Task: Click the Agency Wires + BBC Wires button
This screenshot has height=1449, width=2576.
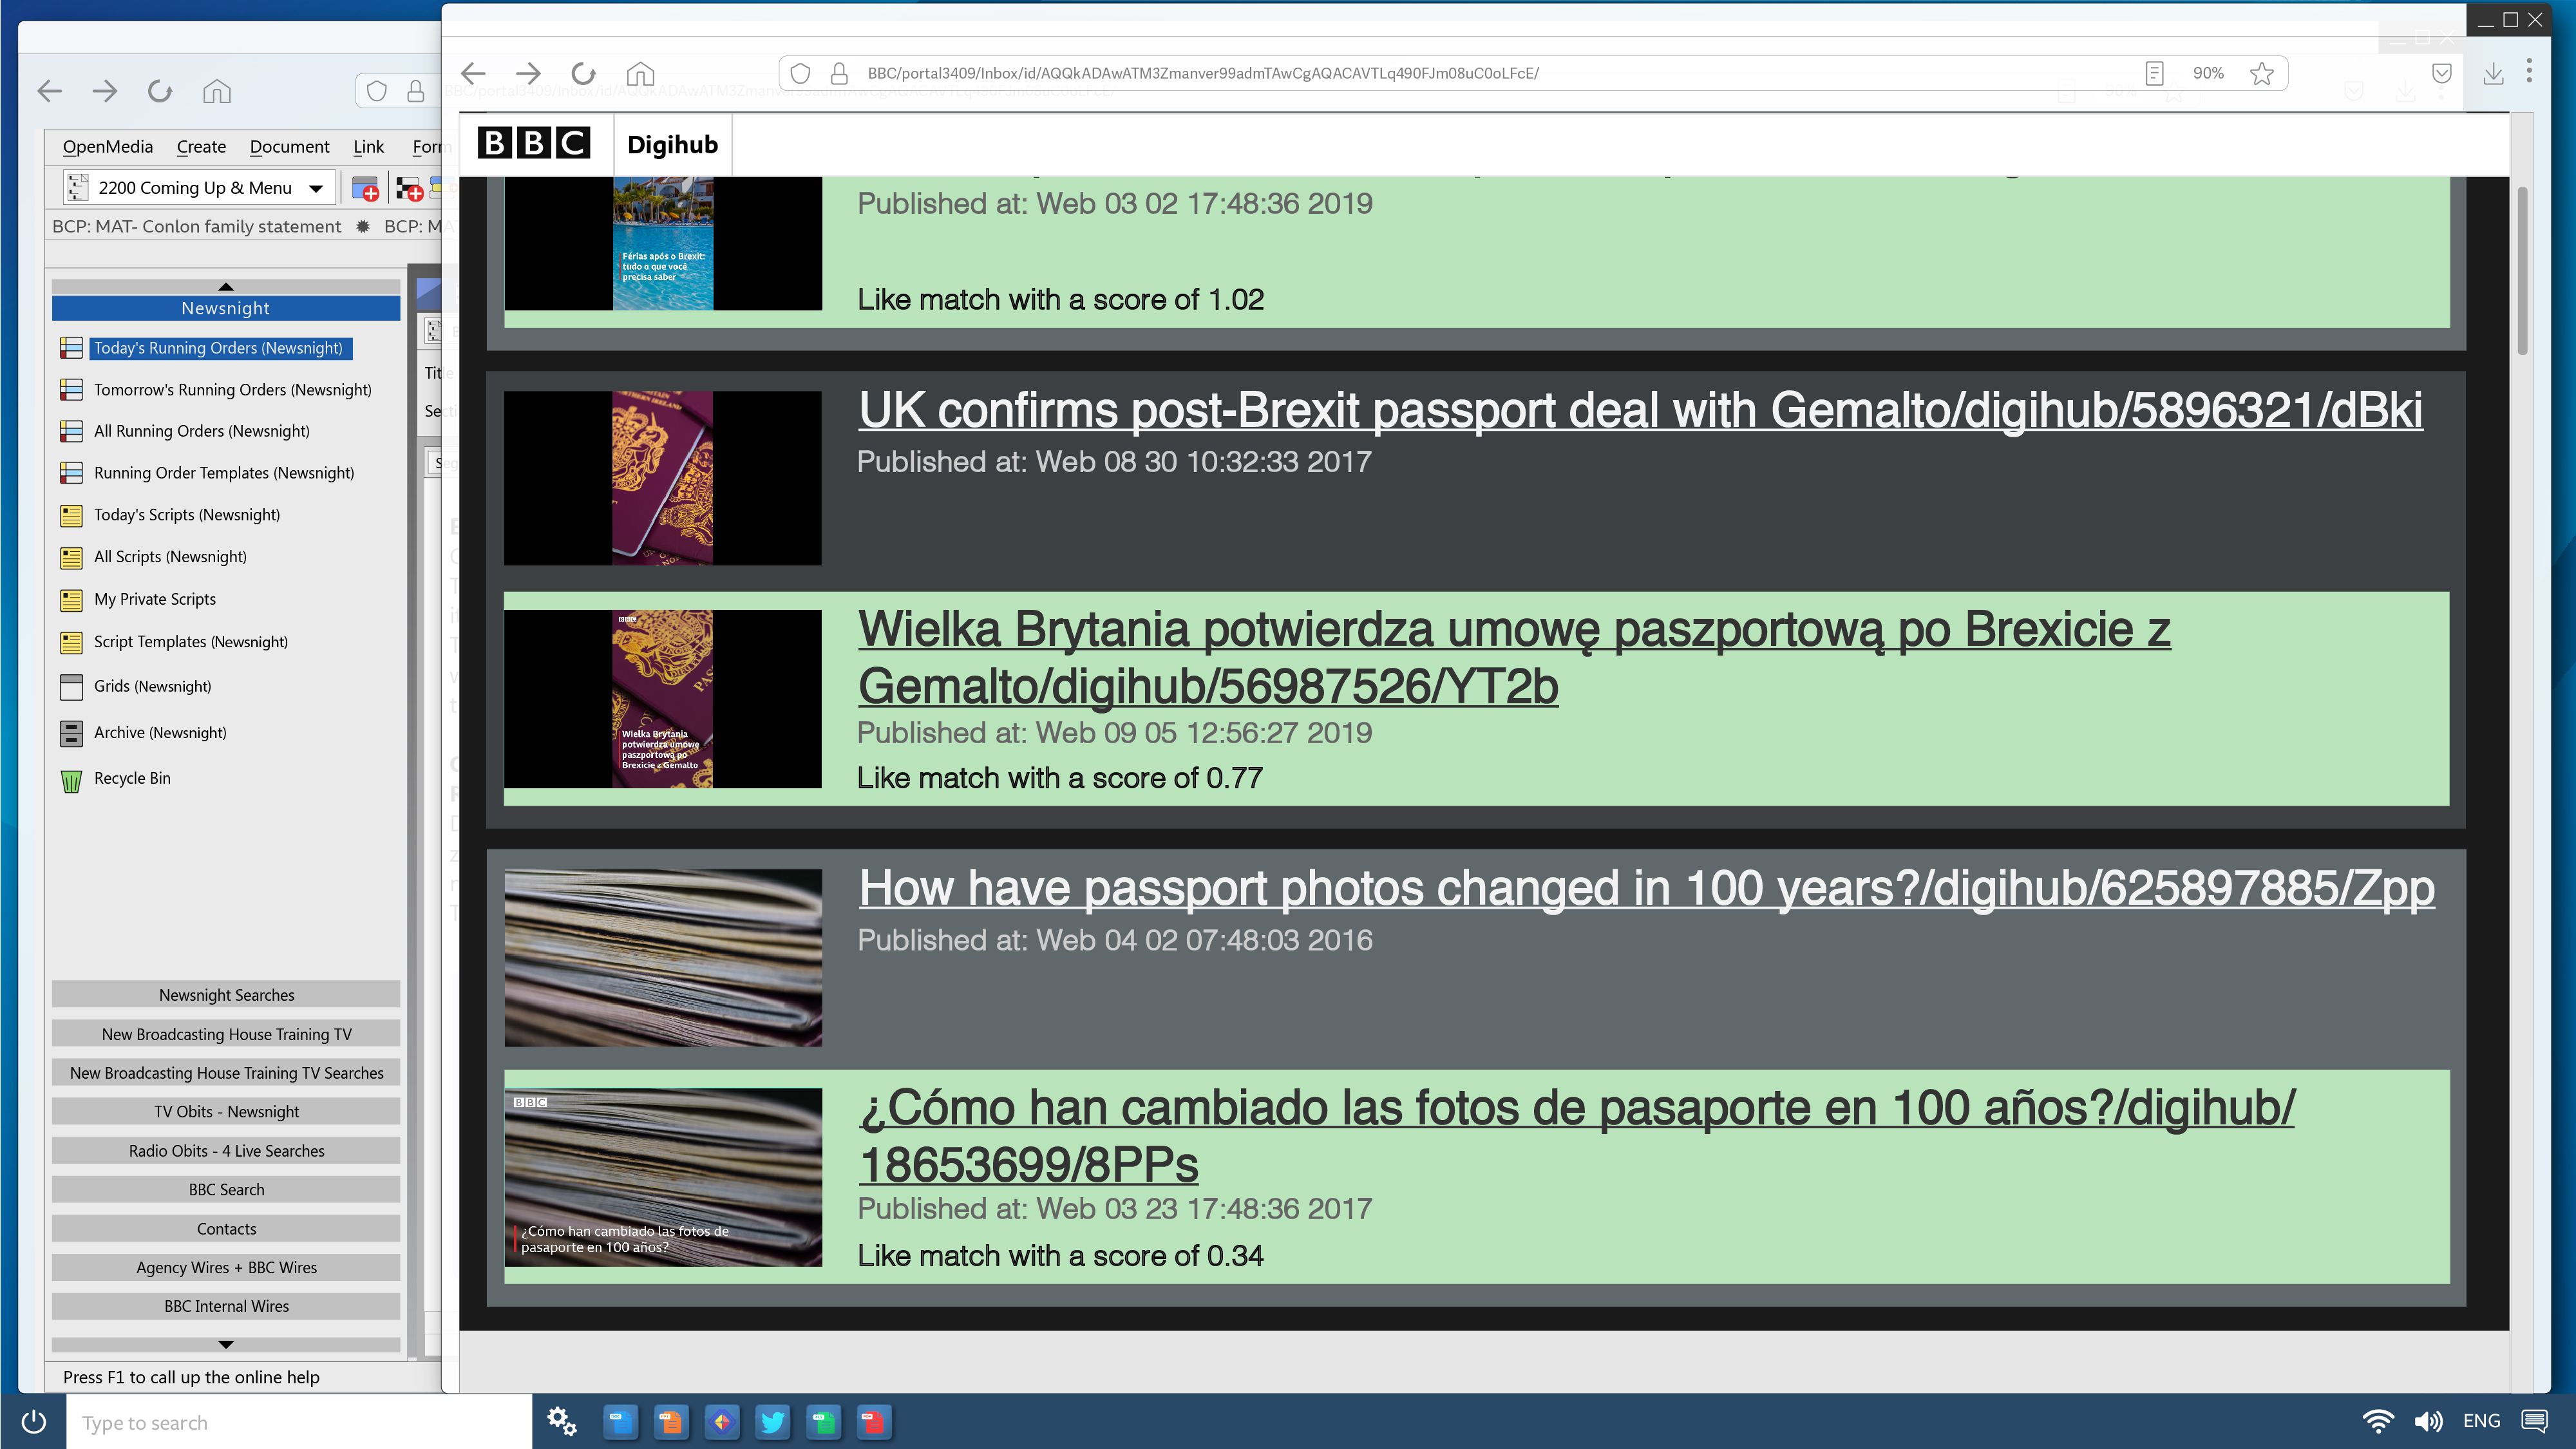Action: coord(226,1267)
